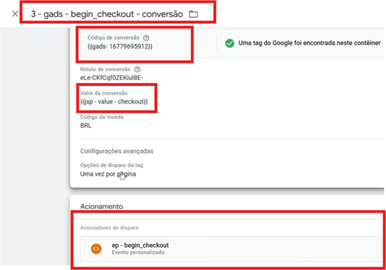The width and height of the screenshot is (386, 270).
Task: Edit the tag name '3 - gads - begin_checkout - conversão'
Action: 107,14
